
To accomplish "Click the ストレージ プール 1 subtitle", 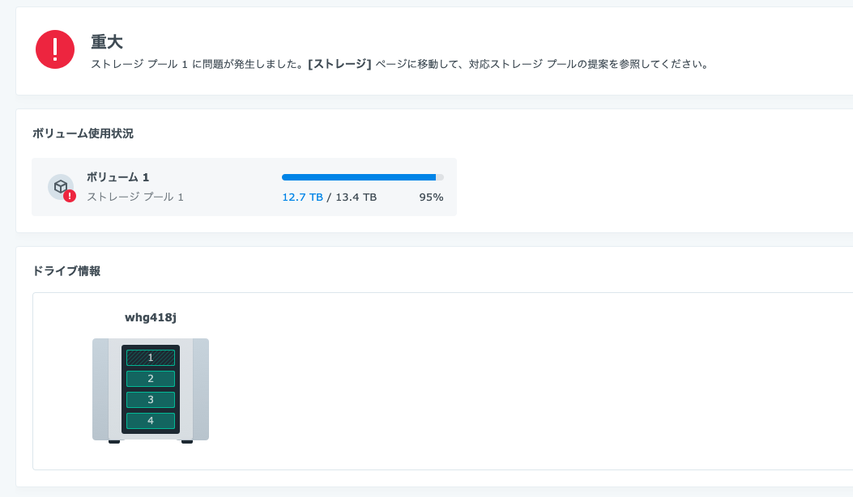I will coord(135,197).
